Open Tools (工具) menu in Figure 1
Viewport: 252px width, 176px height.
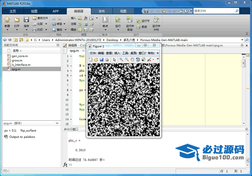coord(125,53)
